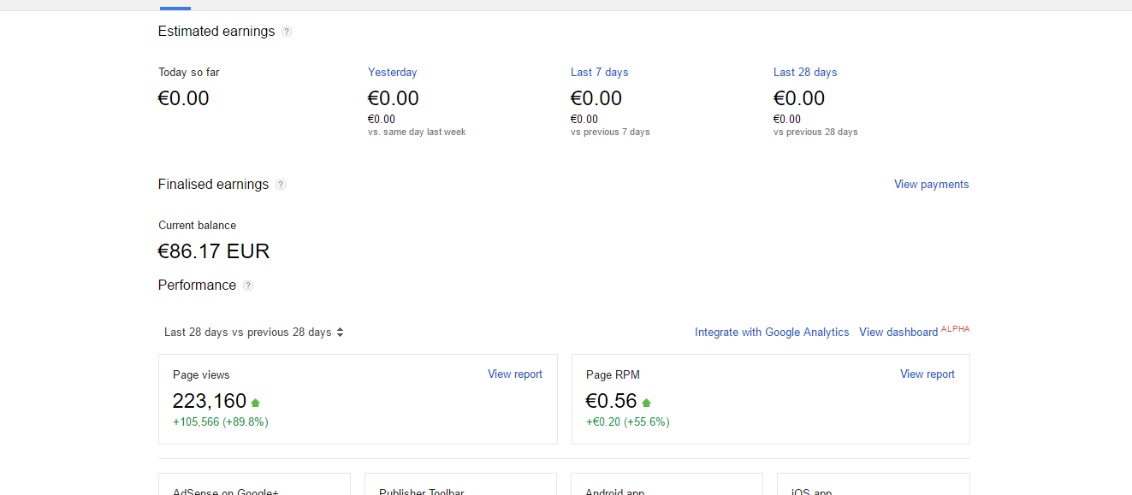Click the 223,160 page views figure
Image resolution: width=1132 pixels, height=495 pixels.
pyautogui.click(x=209, y=401)
